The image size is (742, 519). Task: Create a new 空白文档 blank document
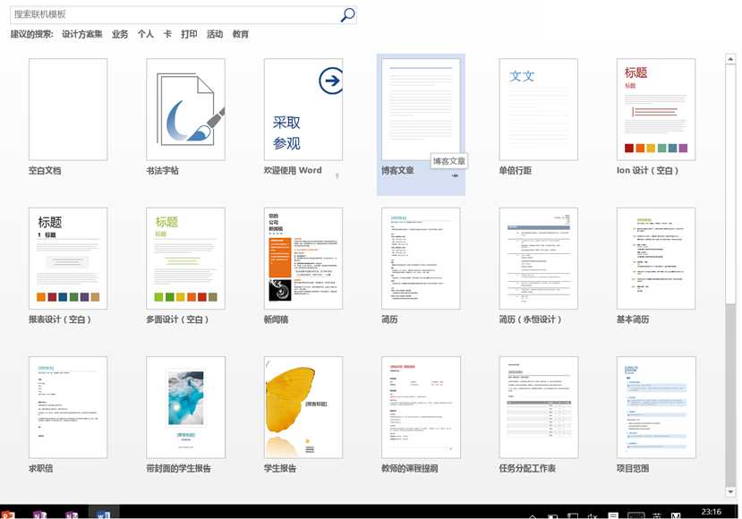pyautogui.click(x=68, y=109)
